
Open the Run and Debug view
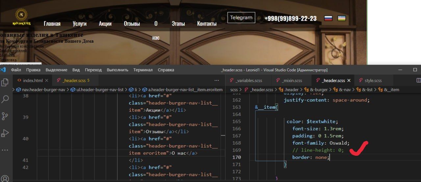(x=5, y=133)
